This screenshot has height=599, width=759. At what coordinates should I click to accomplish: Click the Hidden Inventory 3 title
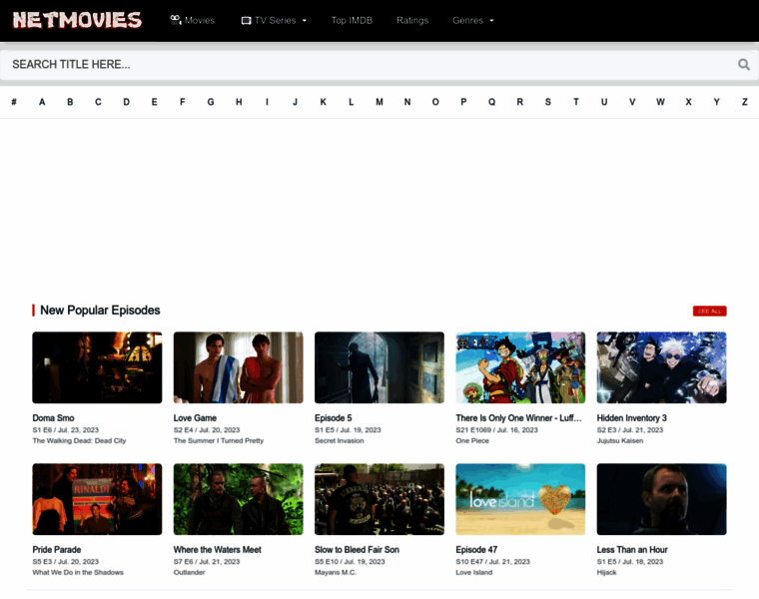(x=632, y=418)
